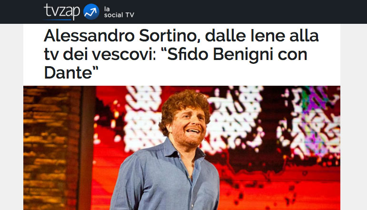Image resolution: width=367 pixels, height=210 pixels.
Task: Open the Alessandro Sortino article headline
Action: click(181, 54)
